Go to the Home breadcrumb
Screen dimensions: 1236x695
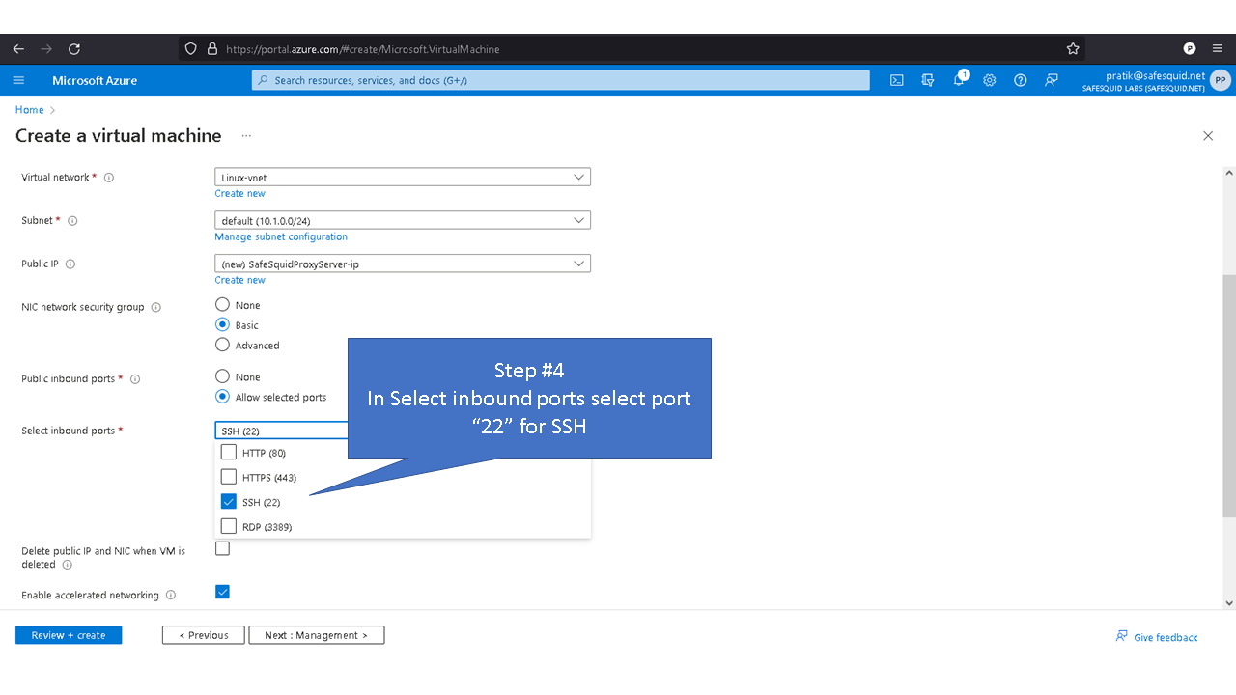29,110
